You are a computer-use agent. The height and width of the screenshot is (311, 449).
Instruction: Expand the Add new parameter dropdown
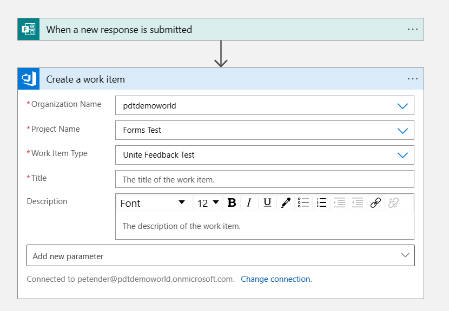coord(405,255)
